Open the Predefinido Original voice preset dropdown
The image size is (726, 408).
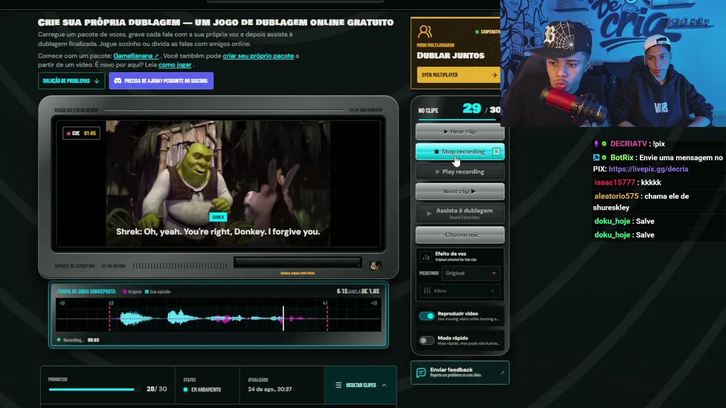(471, 273)
